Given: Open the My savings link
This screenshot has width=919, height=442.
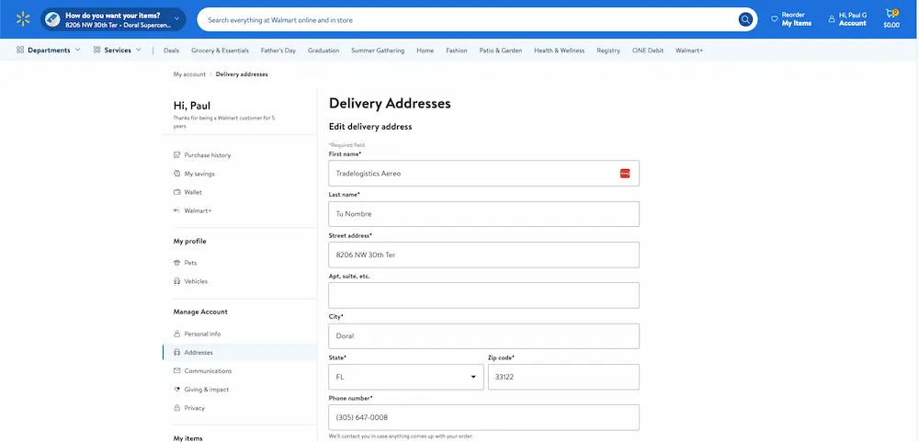Looking at the screenshot, I should tap(199, 174).
